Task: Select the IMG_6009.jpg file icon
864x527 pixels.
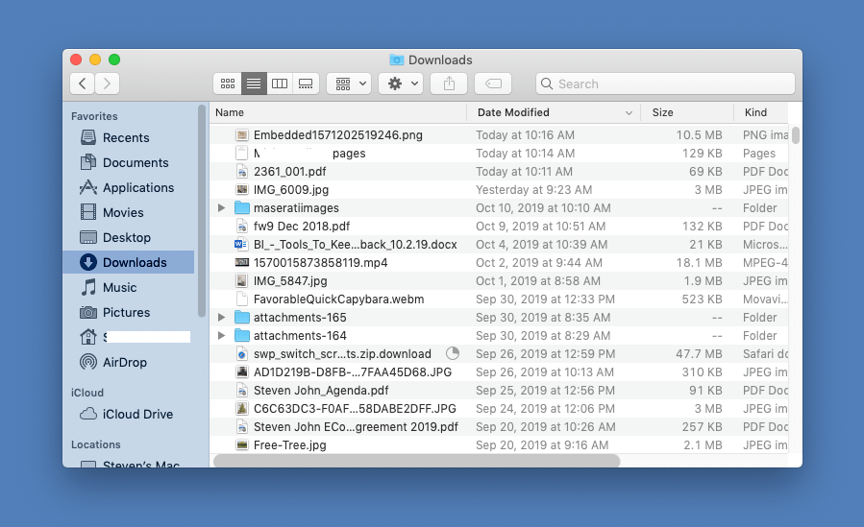Action: click(242, 190)
